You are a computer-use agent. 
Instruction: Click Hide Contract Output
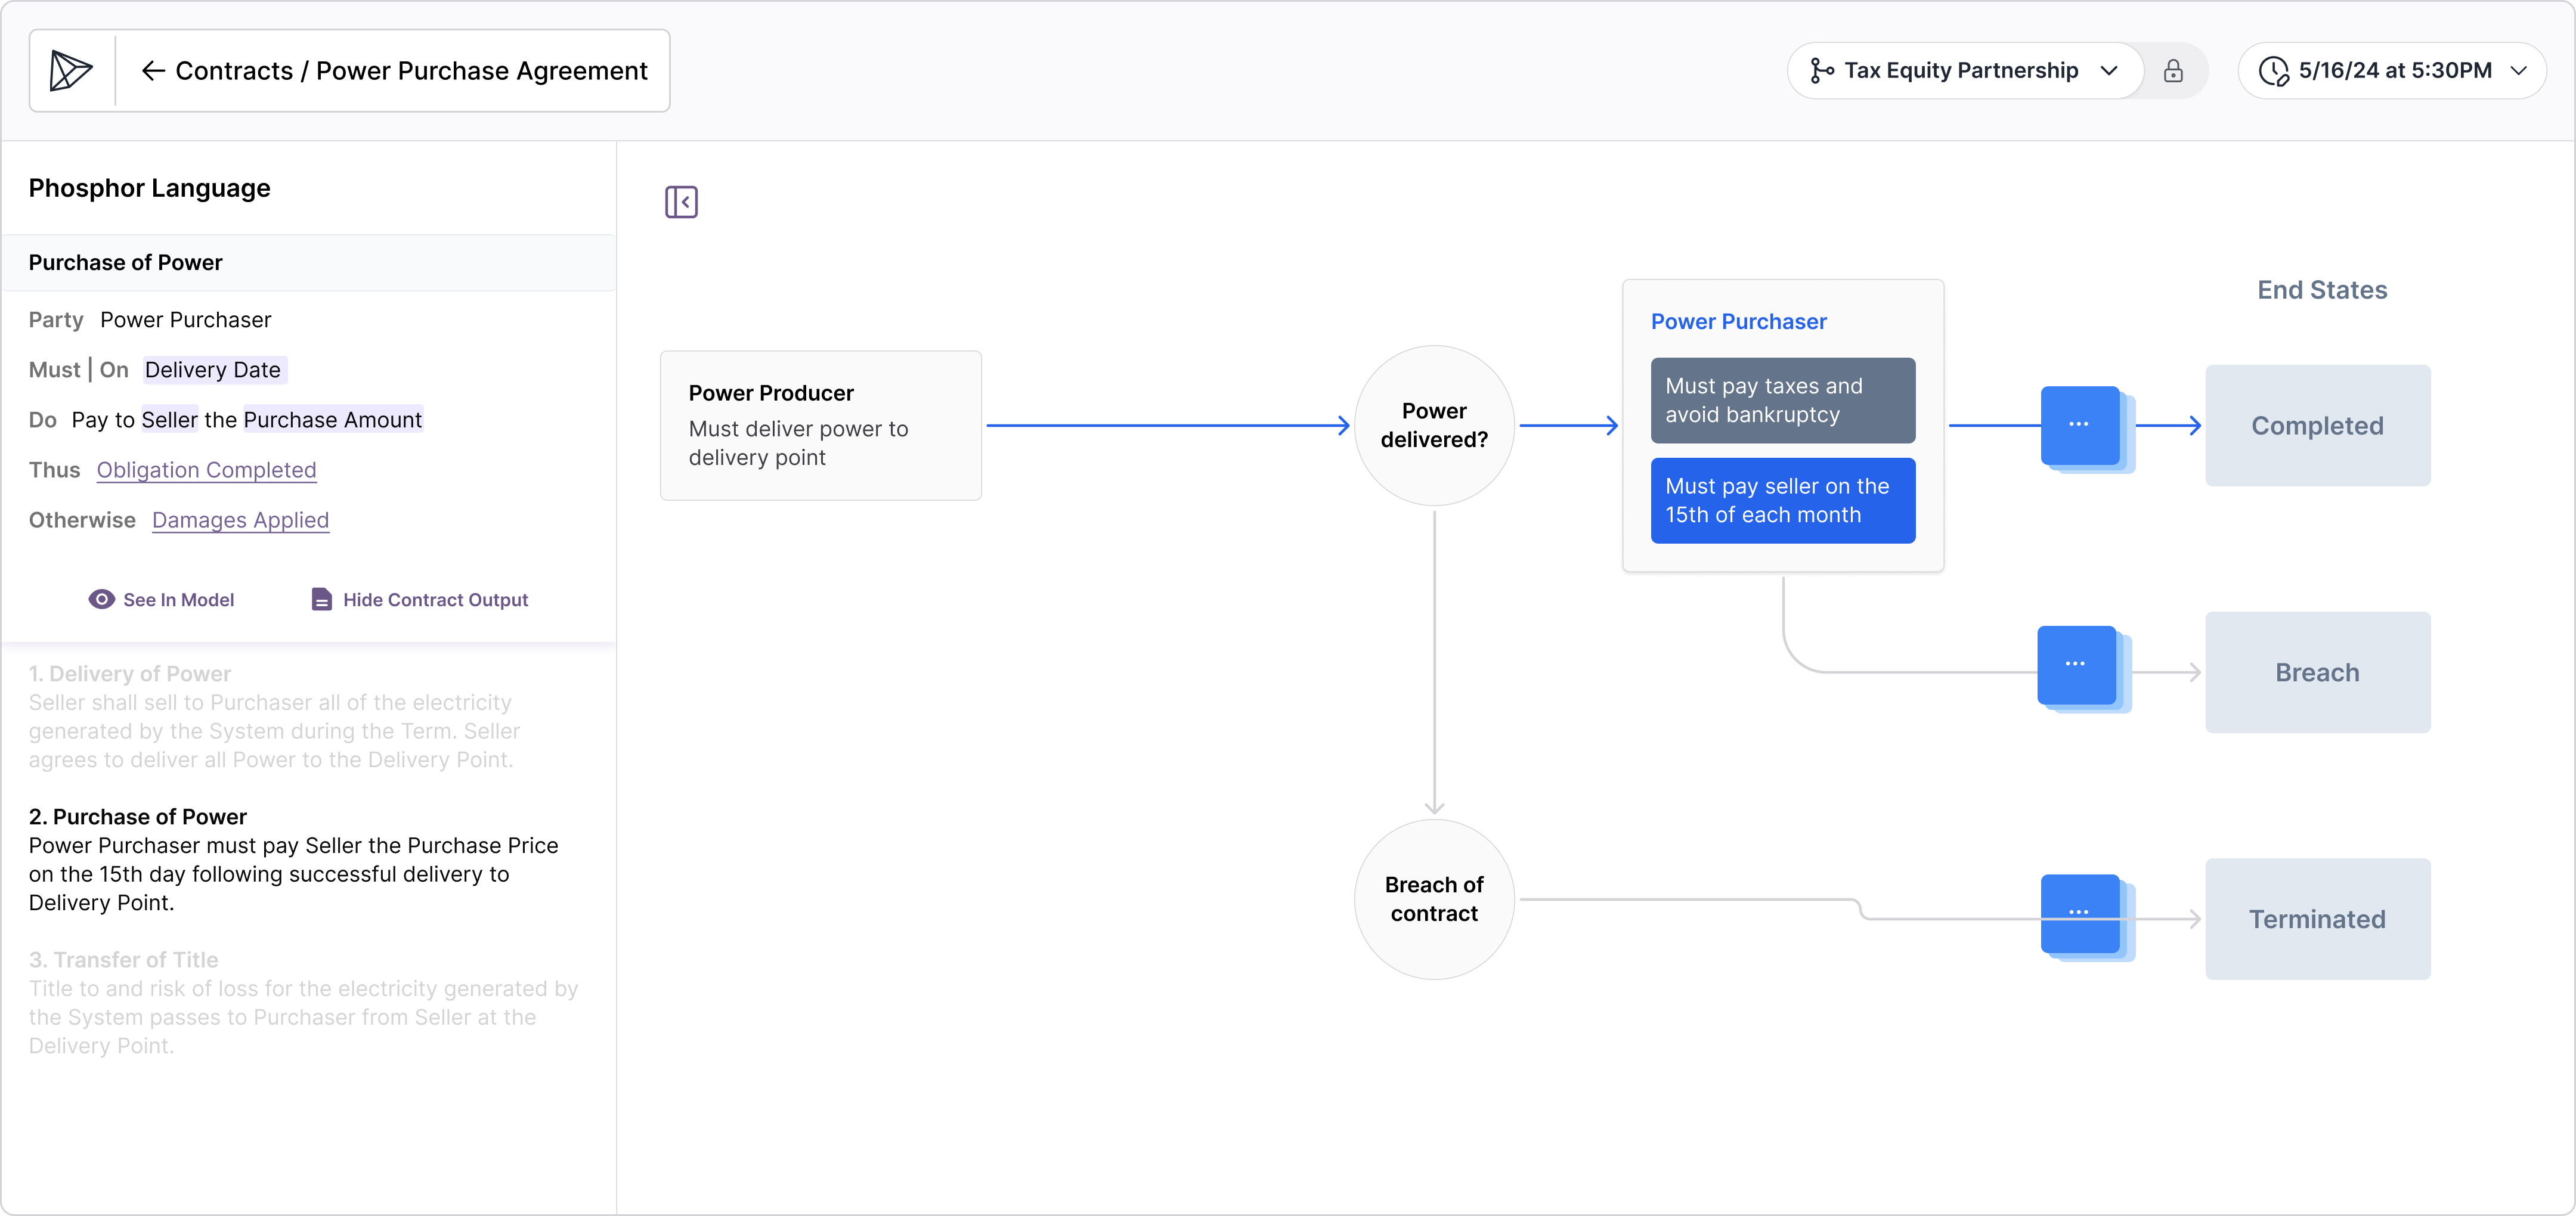[x=435, y=600]
